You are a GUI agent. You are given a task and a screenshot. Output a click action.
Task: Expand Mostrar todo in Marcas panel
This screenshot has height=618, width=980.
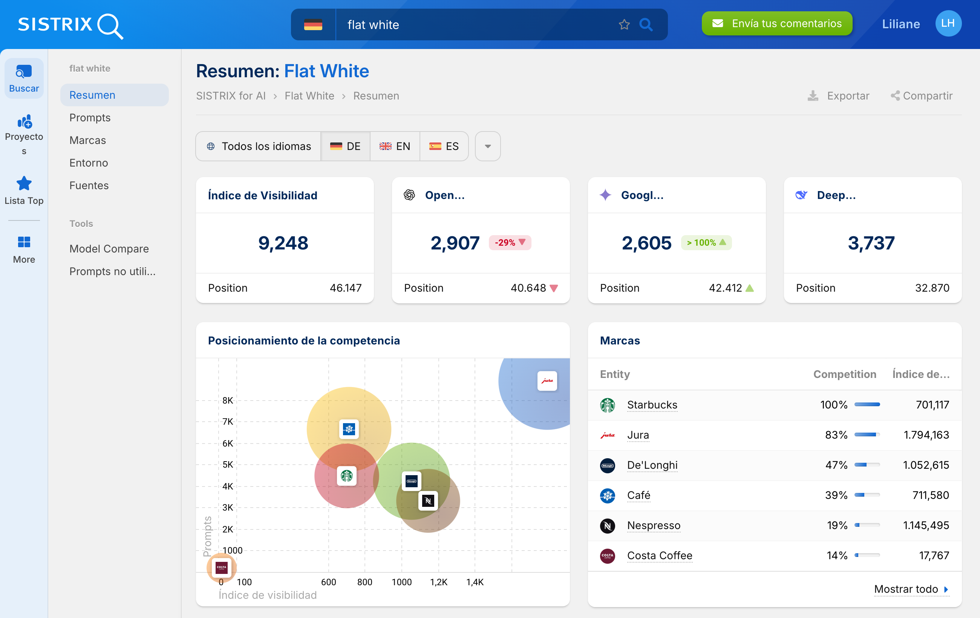click(911, 589)
